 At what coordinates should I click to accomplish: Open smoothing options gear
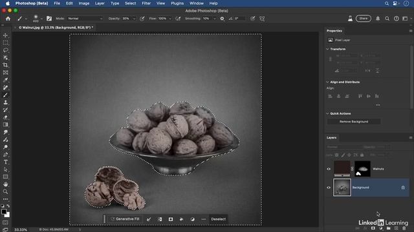coord(223,19)
